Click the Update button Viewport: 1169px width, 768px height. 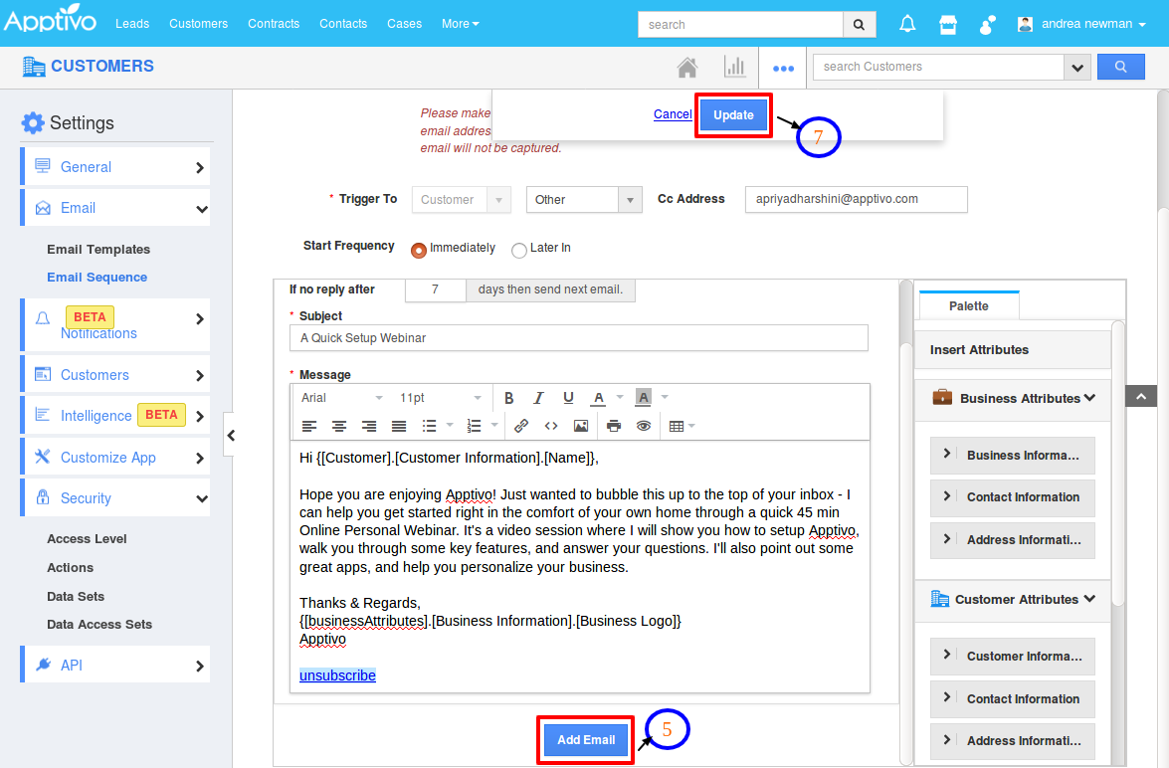click(733, 114)
